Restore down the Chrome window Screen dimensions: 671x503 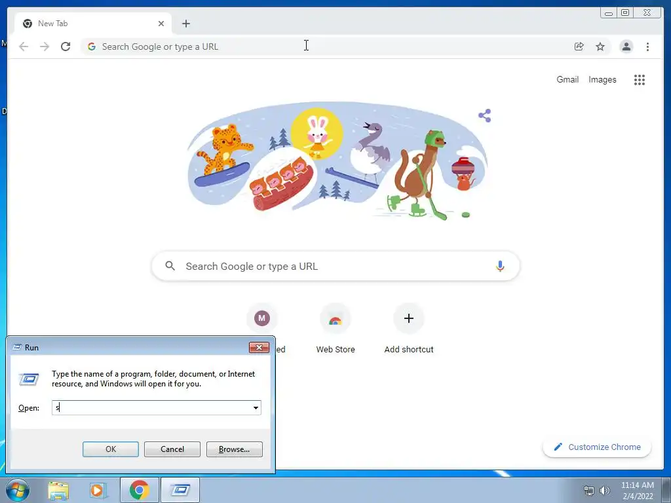[625, 13]
